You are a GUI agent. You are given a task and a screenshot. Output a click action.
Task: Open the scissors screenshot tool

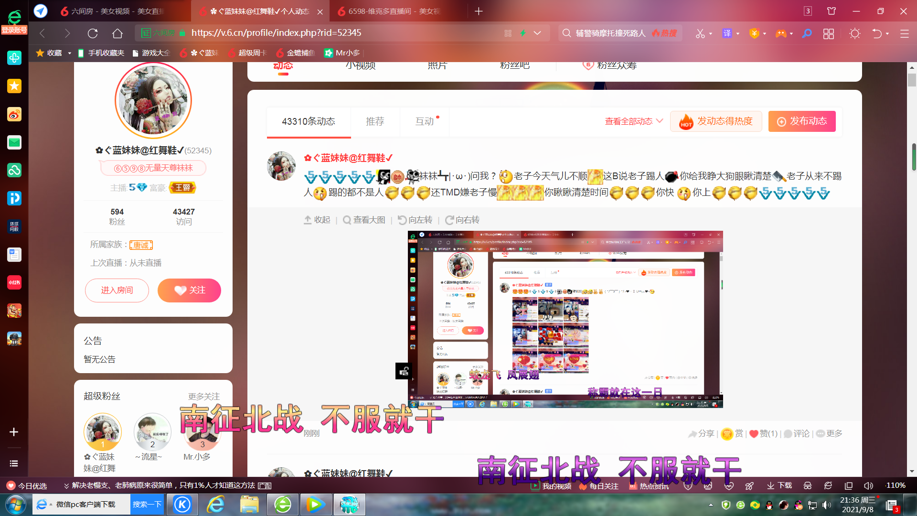coord(700,33)
